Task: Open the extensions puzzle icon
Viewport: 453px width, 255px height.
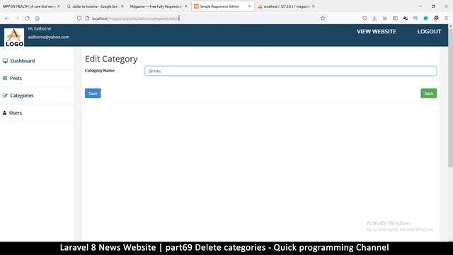Action: pos(436,18)
